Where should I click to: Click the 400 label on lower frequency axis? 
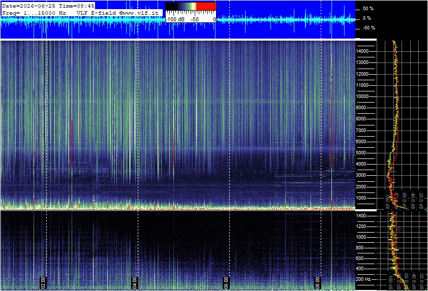click(360, 269)
